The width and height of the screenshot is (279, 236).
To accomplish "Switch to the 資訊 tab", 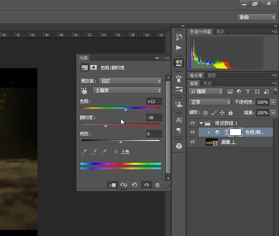I will point(220,32).
